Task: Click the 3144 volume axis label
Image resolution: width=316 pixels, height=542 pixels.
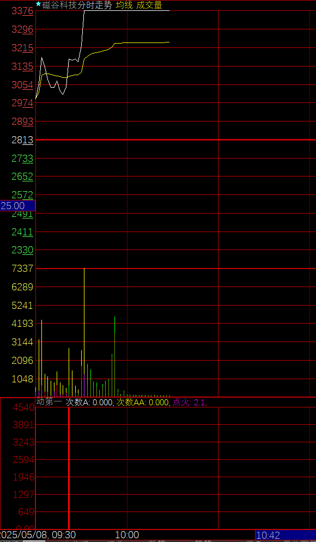Action: tap(22, 342)
